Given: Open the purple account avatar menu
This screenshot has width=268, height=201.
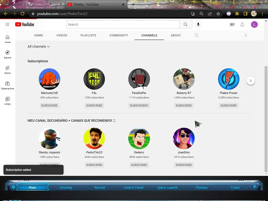Looking at the screenshot, I should point(254,24).
